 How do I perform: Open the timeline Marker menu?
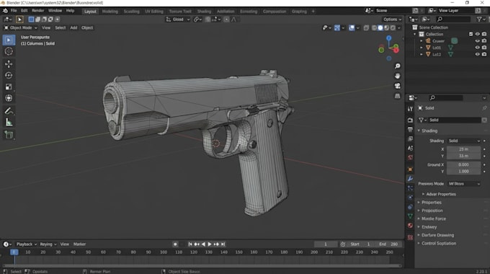tap(79, 244)
